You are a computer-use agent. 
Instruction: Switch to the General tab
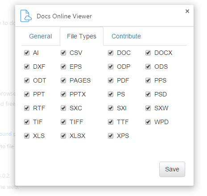point(41,36)
